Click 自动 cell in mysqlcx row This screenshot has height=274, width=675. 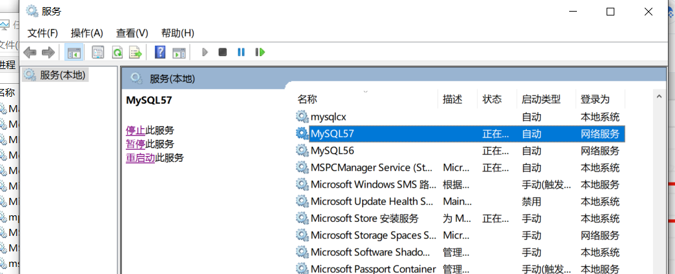click(531, 117)
